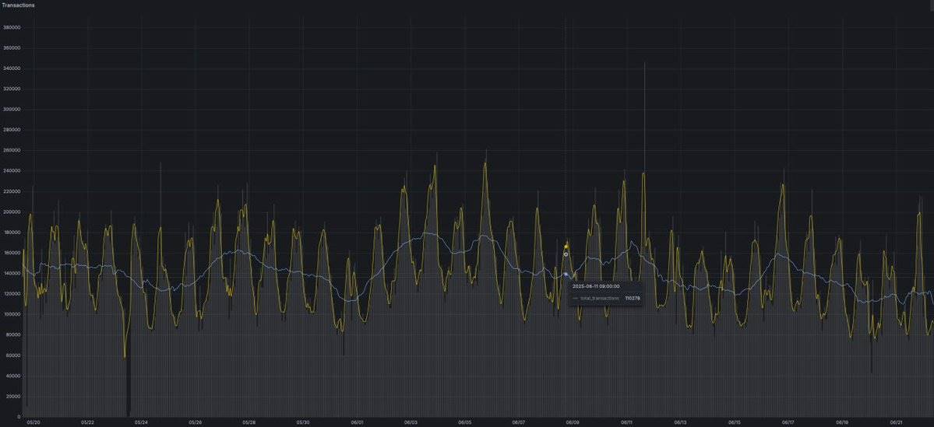Screen dimensions: 934x427
Task: Click the 0 label on the y-axis
Action: tap(18, 416)
